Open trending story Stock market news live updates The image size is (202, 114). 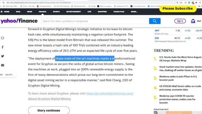[181, 68]
